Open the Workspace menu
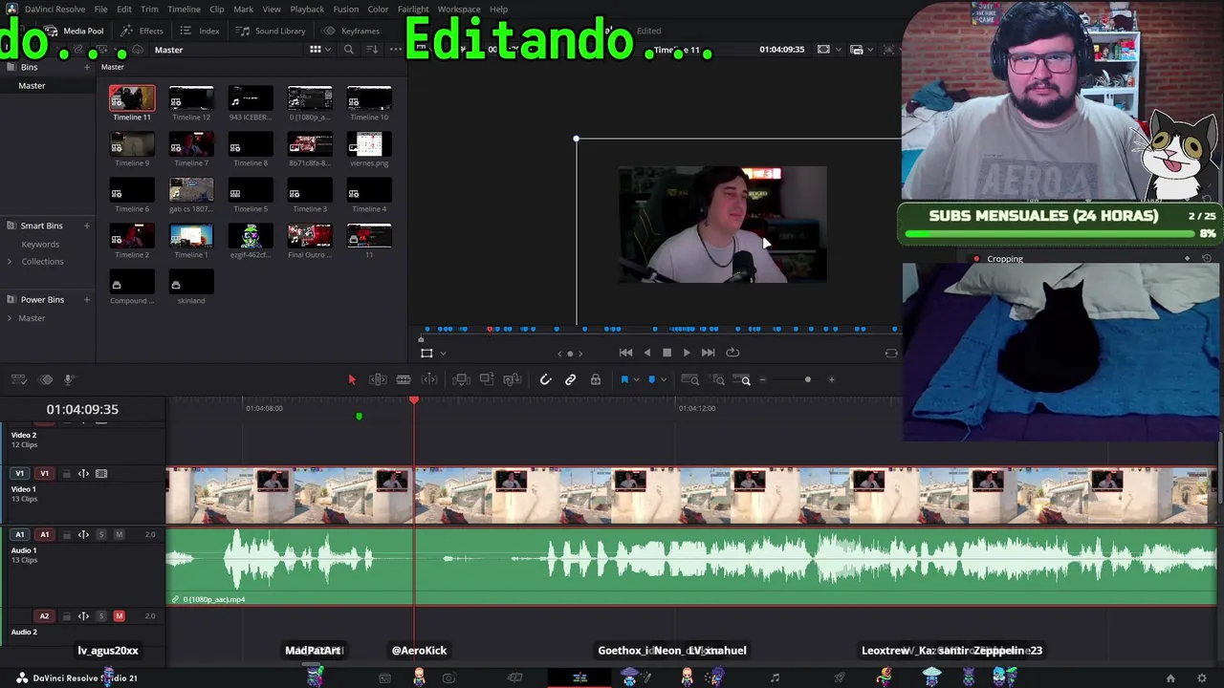Screen dimensions: 1224x688 (459, 9)
